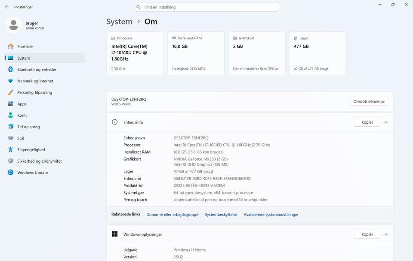Click System in the breadcrumb
The image size is (413, 261).
click(x=119, y=21)
